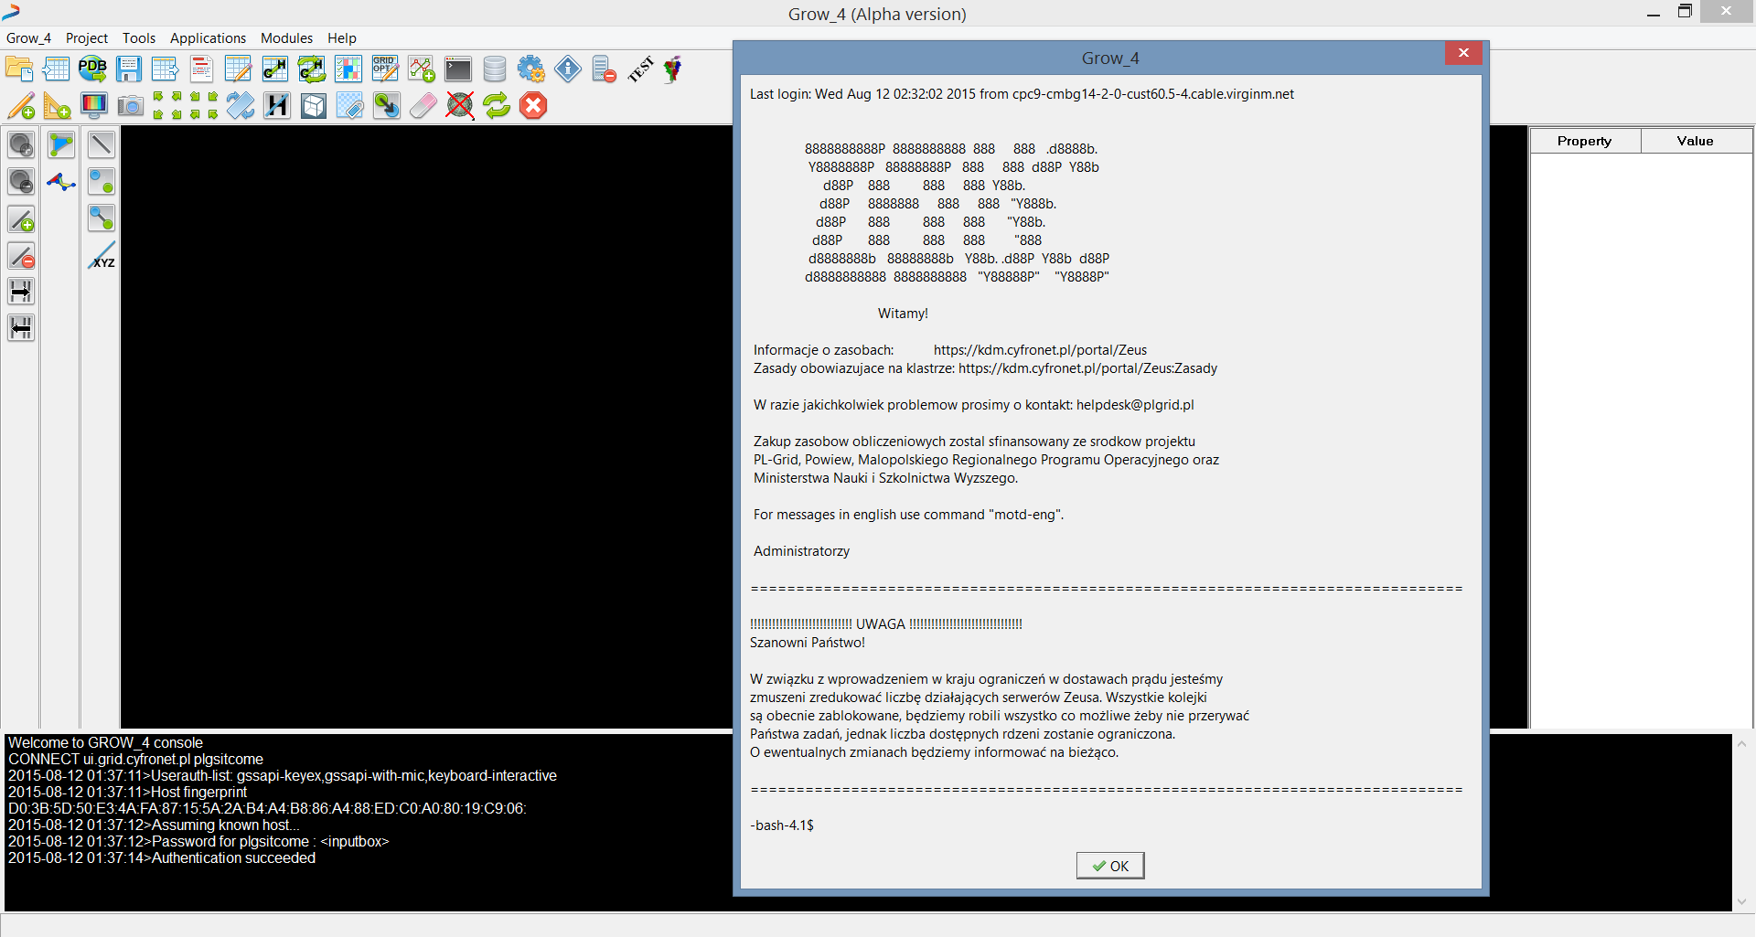This screenshot has height=937, width=1756.
Task: Open the terminal console icon
Action: click(x=458, y=69)
